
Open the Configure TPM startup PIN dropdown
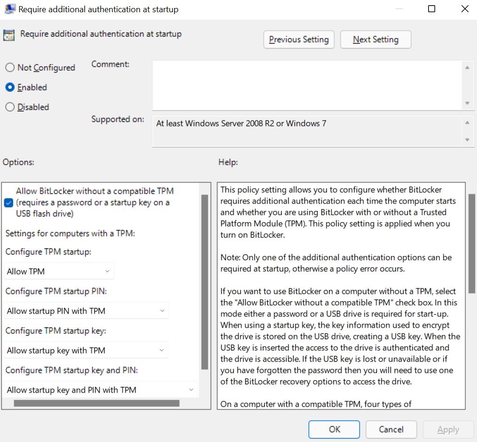[86, 311]
